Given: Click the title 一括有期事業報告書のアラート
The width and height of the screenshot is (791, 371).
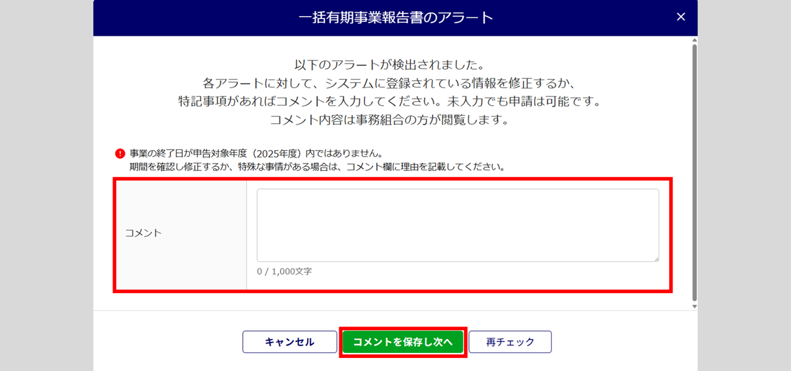Looking at the screenshot, I should click(395, 17).
